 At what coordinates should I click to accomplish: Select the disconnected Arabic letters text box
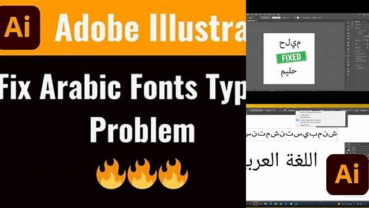tap(292, 135)
